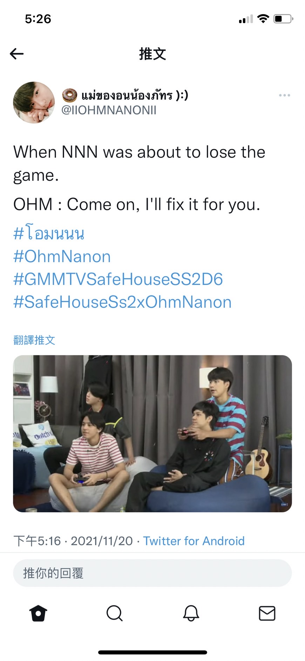Tap the 翻譯推文 translate link
305x661 pixels.
[34, 340]
